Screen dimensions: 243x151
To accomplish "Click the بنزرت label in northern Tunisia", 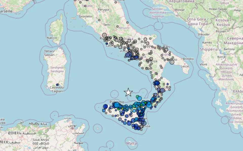I will [x=68, y=118].
